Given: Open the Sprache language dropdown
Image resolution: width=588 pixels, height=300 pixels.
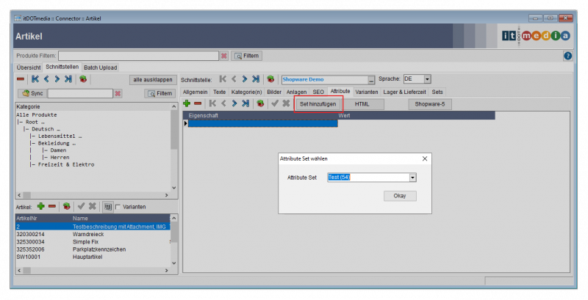Looking at the screenshot, I should 427,79.
